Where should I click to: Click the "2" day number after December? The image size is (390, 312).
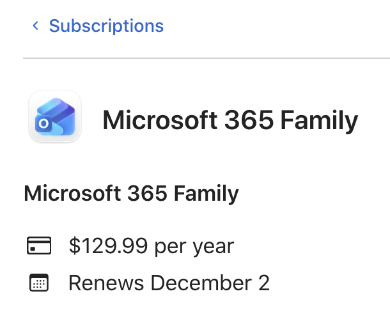[x=265, y=283]
